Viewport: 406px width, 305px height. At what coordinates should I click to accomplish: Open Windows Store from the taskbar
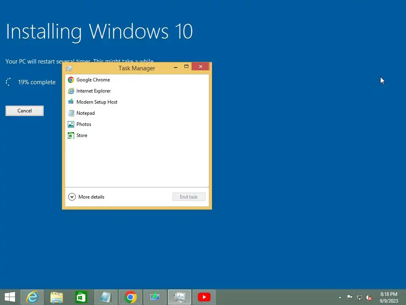pos(81,297)
